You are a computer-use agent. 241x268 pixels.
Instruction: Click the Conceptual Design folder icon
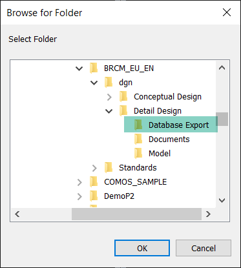(123, 97)
